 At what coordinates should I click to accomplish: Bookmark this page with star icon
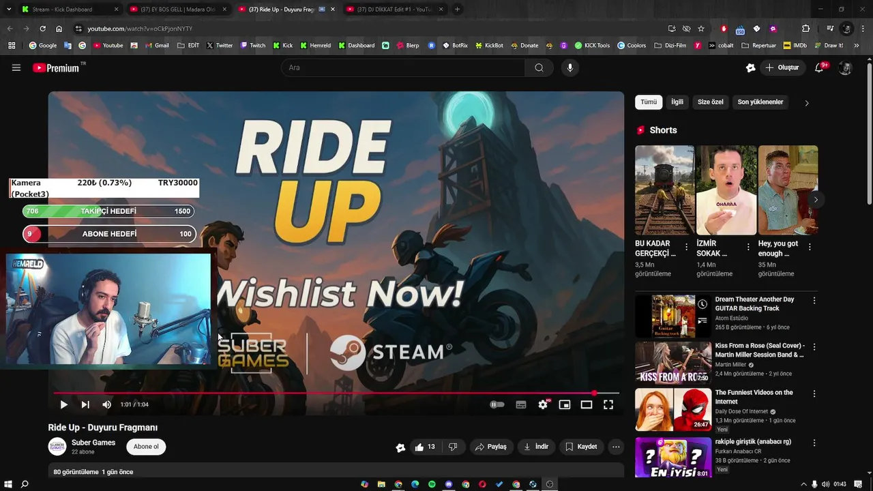(x=700, y=29)
